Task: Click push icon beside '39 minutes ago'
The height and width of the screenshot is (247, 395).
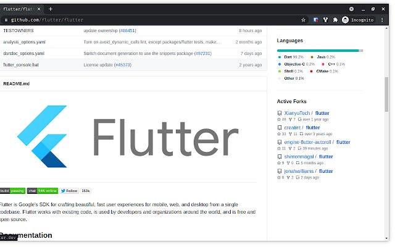Action: (x=299, y=148)
